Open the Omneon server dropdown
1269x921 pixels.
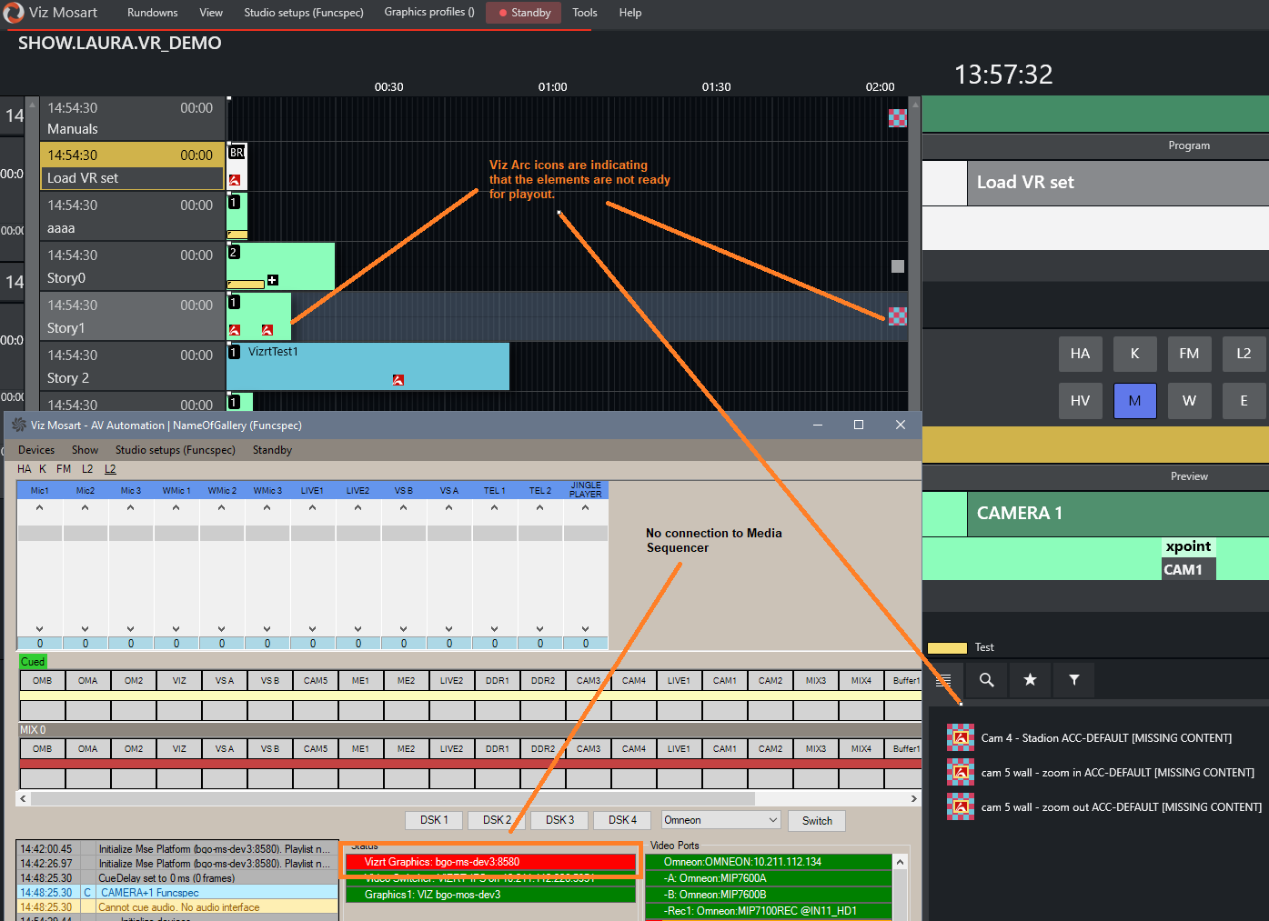coord(721,820)
